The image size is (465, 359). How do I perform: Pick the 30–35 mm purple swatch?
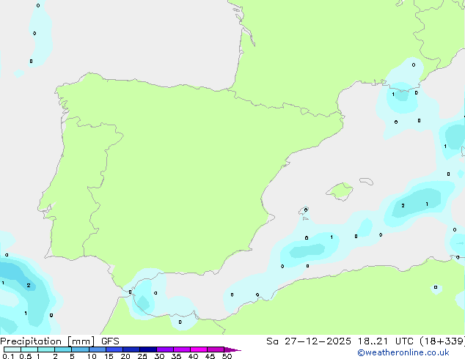point(165,349)
